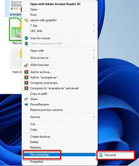
Task: Click the Personal file ownership lock icon
Action: (101, 155)
